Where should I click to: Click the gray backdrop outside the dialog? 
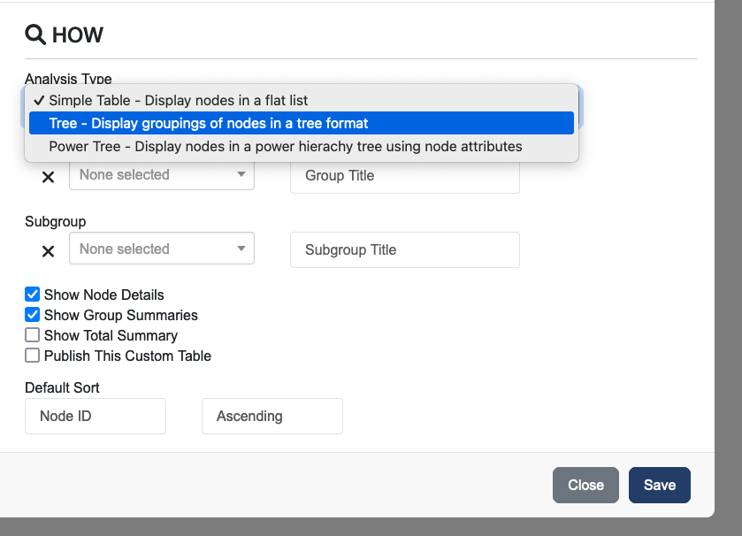tap(728, 265)
